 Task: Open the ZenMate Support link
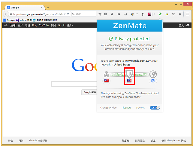(127, 108)
